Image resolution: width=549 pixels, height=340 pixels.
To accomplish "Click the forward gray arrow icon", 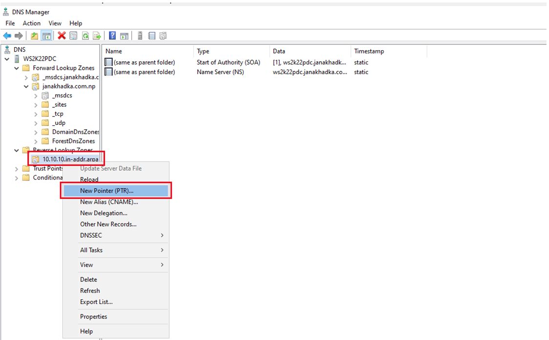I will [x=19, y=35].
